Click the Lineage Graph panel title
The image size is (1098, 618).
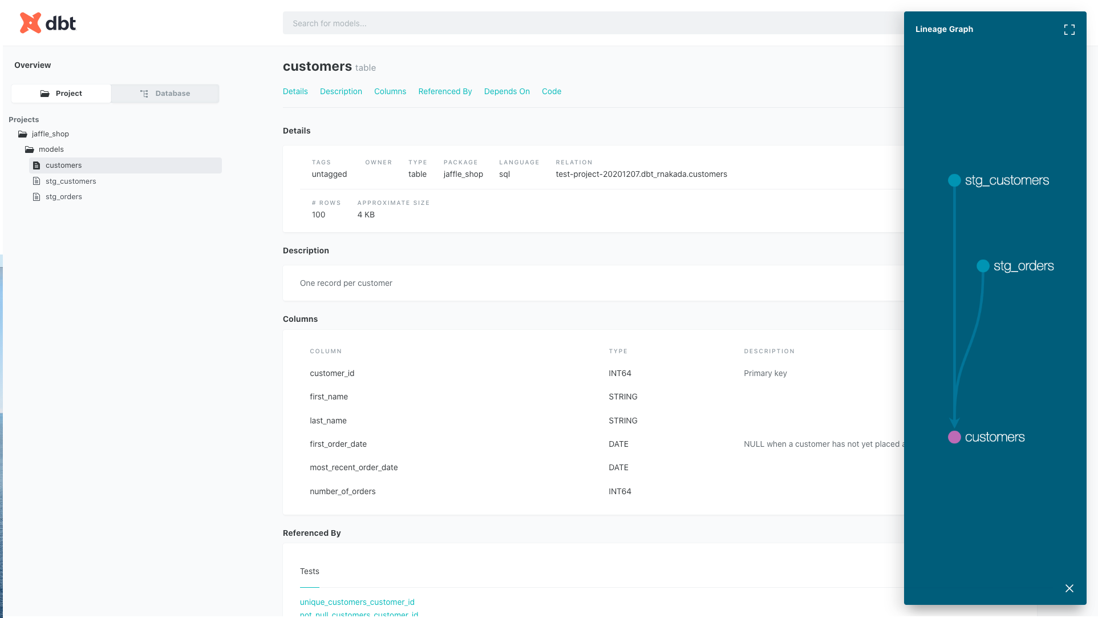pos(944,29)
